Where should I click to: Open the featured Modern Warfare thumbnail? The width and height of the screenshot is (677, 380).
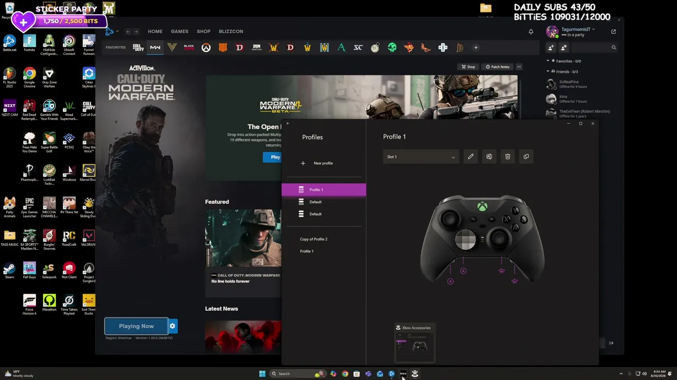(x=243, y=238)
